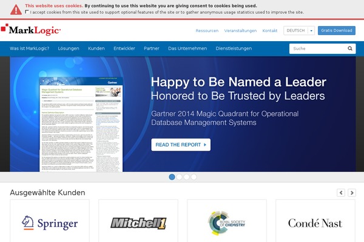The width and height of the screenshot is (364, 242).
Task: Select the second carousel slide dot
Action: pyautogui.click(x=179, y=177)
